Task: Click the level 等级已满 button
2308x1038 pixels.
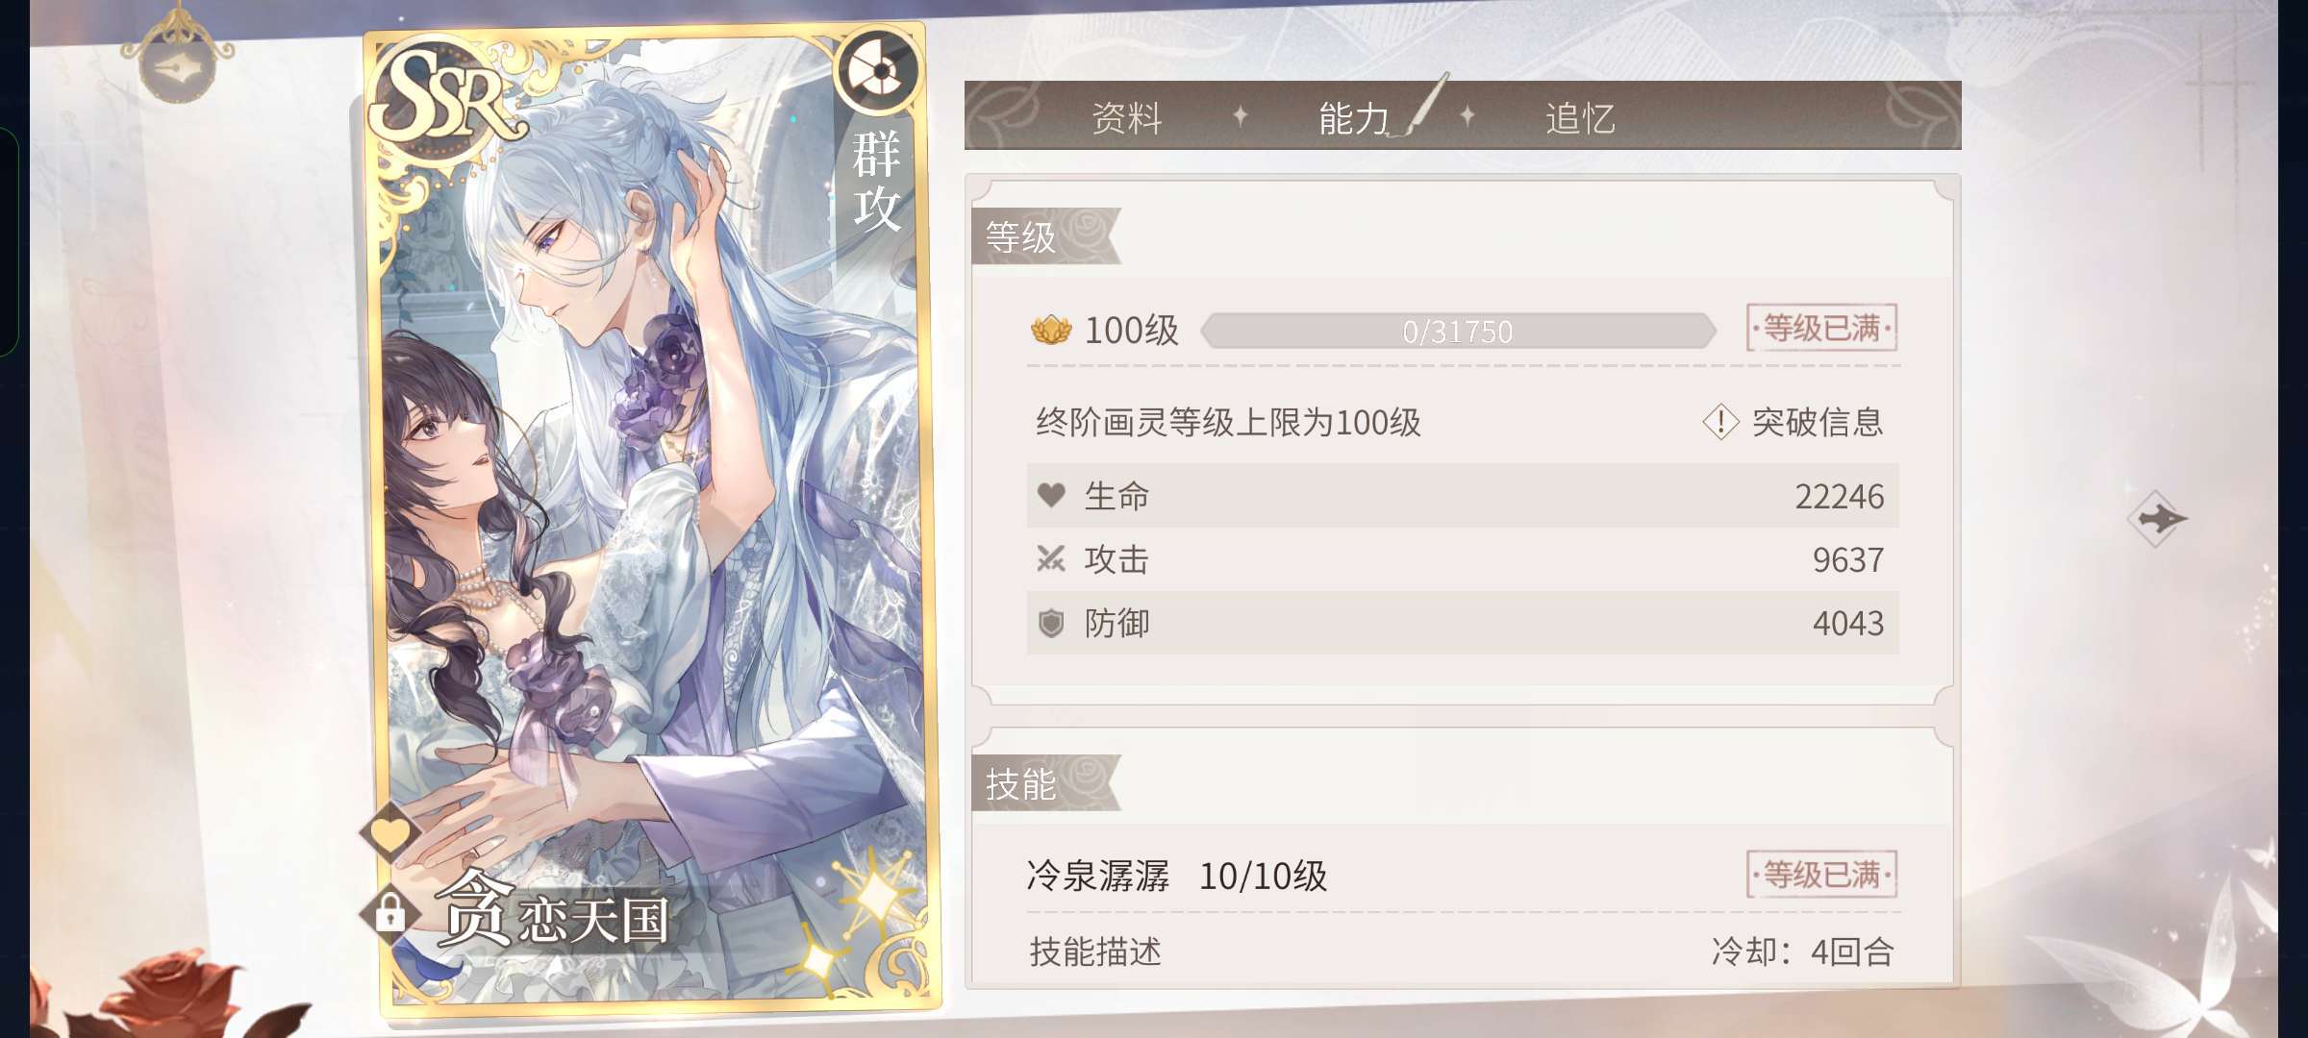Action: coord(1821,329)
